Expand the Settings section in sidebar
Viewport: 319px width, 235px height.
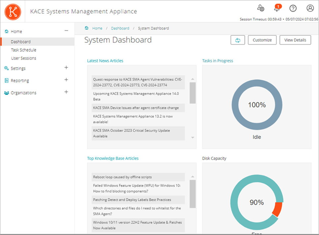pyautogui.click(x=66, y=68)
